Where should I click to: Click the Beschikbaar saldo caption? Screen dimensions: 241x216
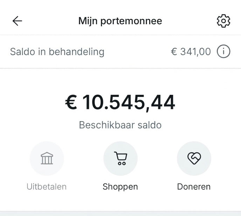click(120, 125)
